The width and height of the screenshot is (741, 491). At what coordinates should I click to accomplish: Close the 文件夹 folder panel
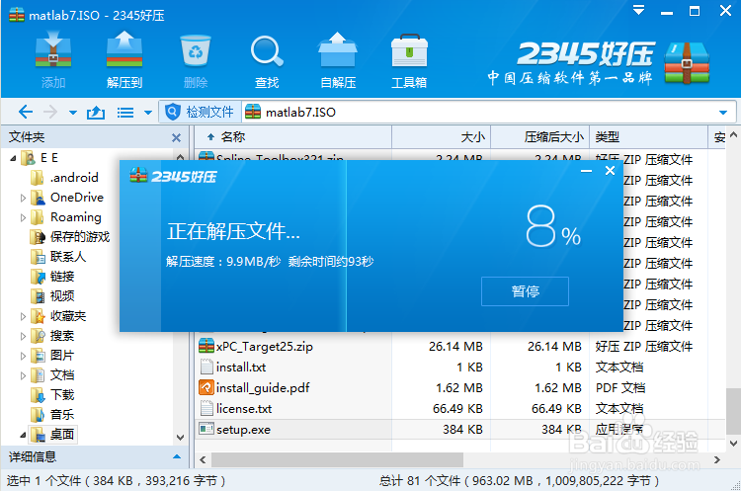click(176, 137)
